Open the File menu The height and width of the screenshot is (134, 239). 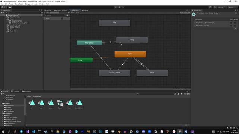click(2, 4)
